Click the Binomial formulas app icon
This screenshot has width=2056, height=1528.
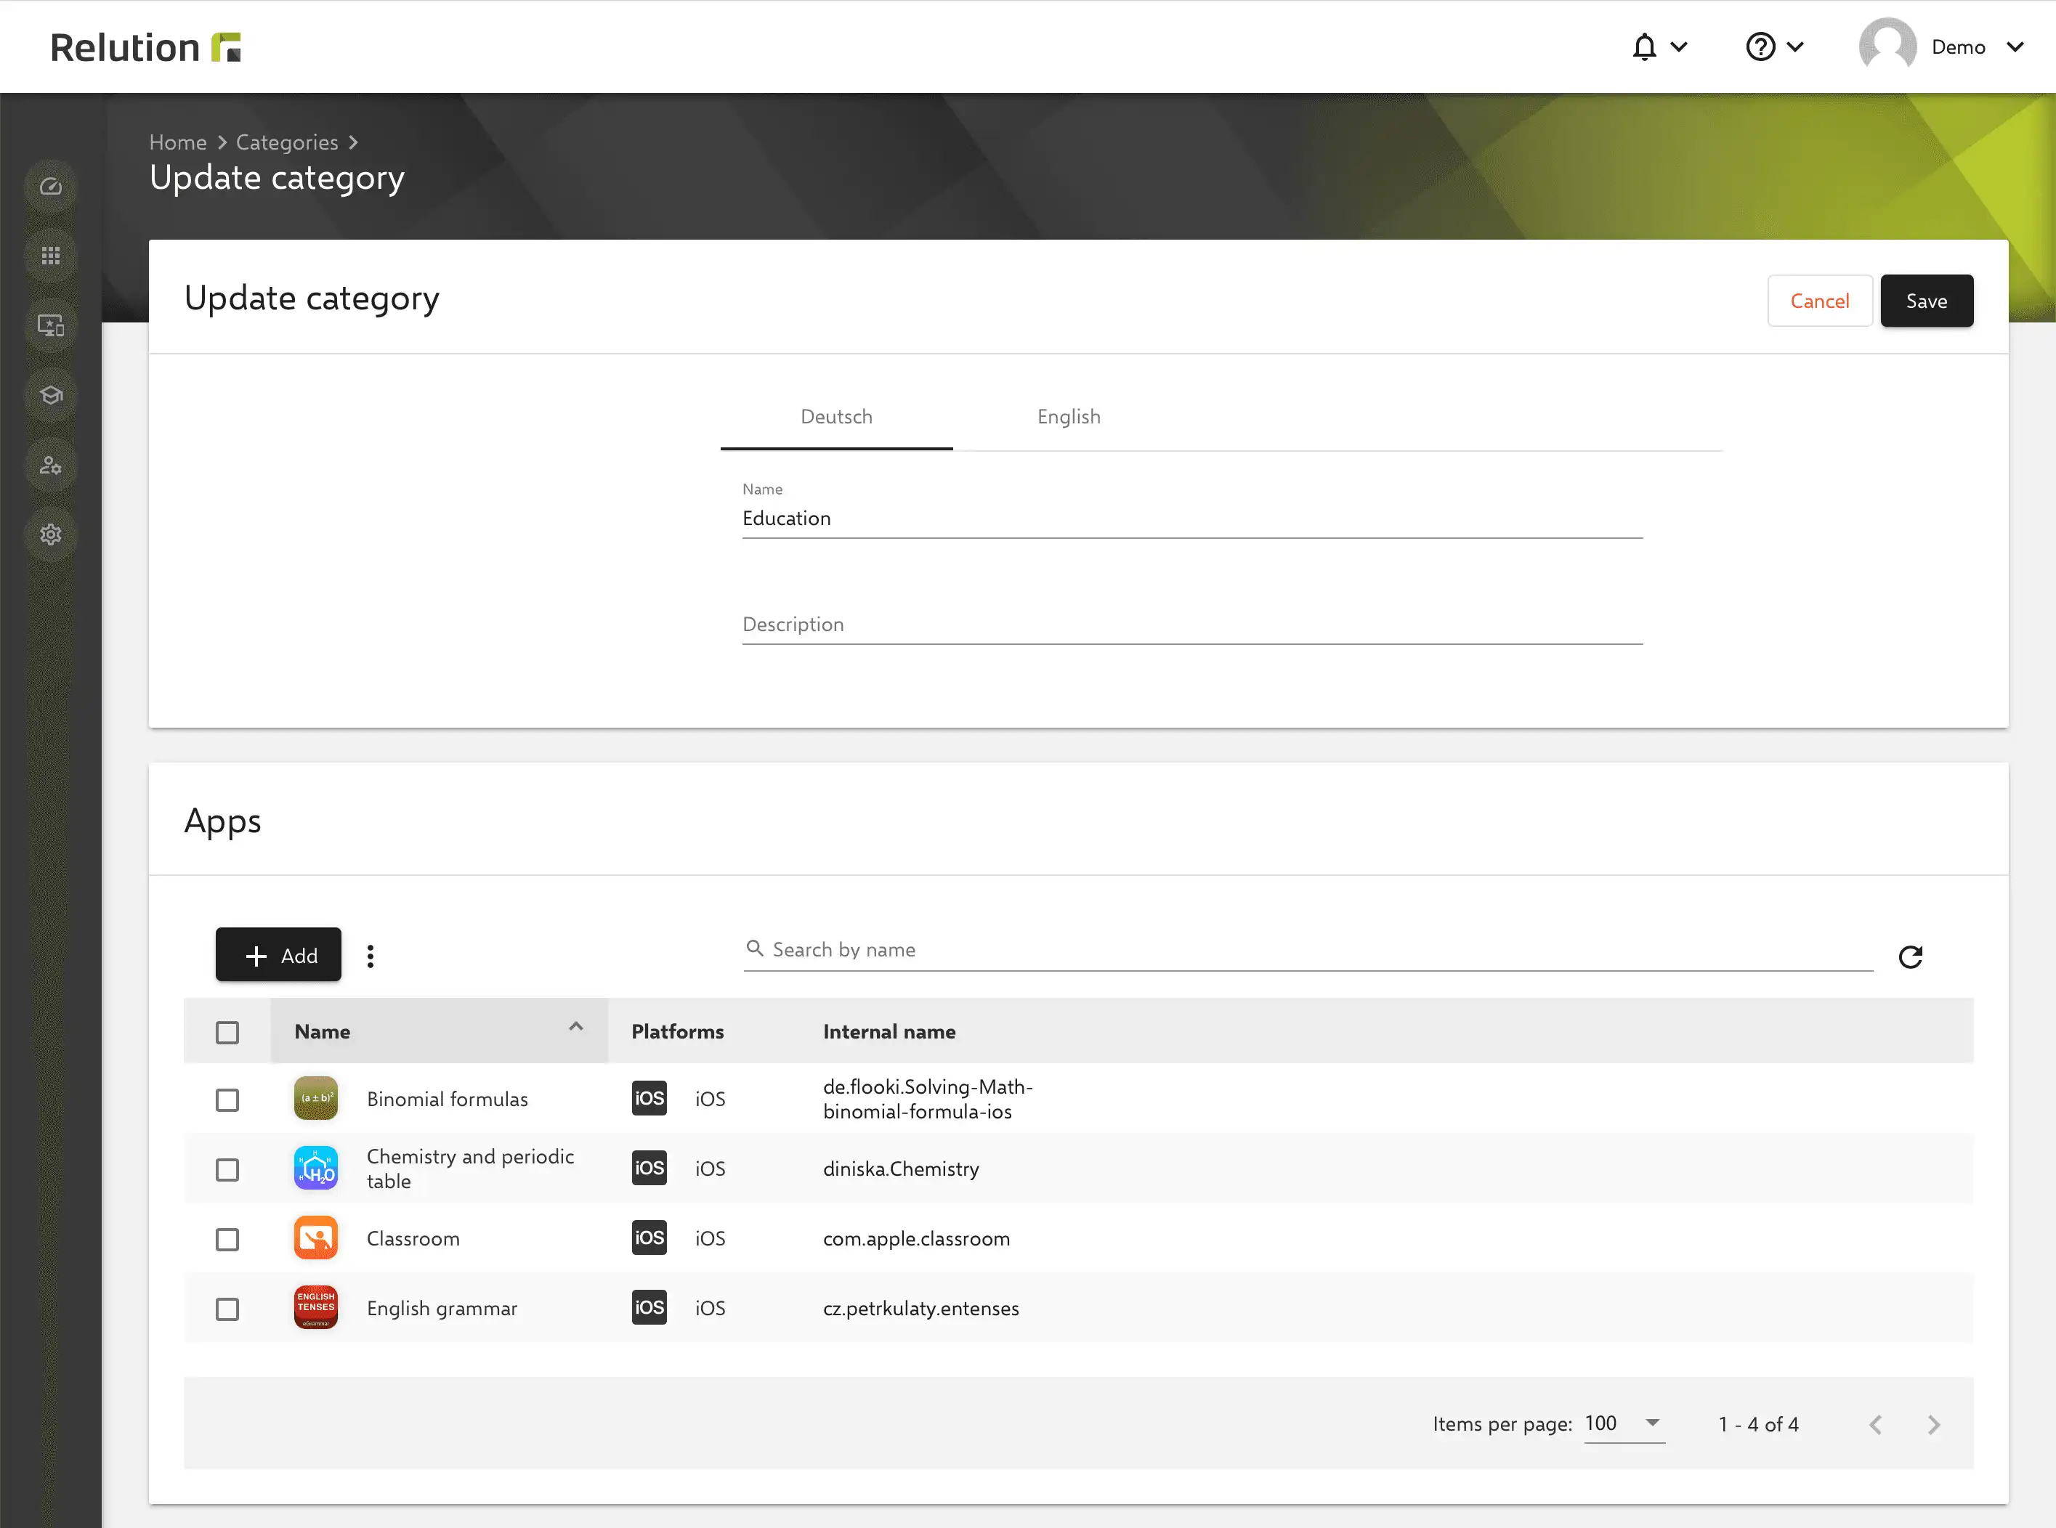click(x=315, y=1099)
